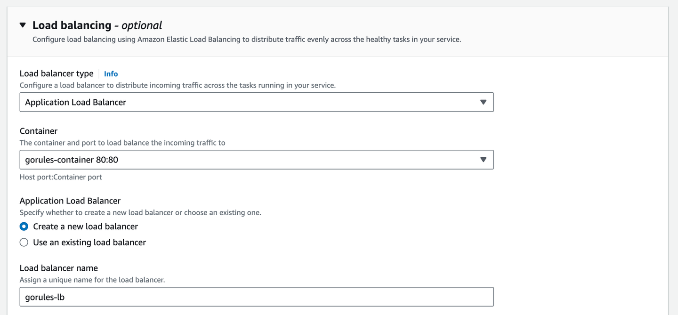Click the Host port:Container port helper text
Image resolution: width=678 pixels, height=315 pixels.
(x=60, y=177)
